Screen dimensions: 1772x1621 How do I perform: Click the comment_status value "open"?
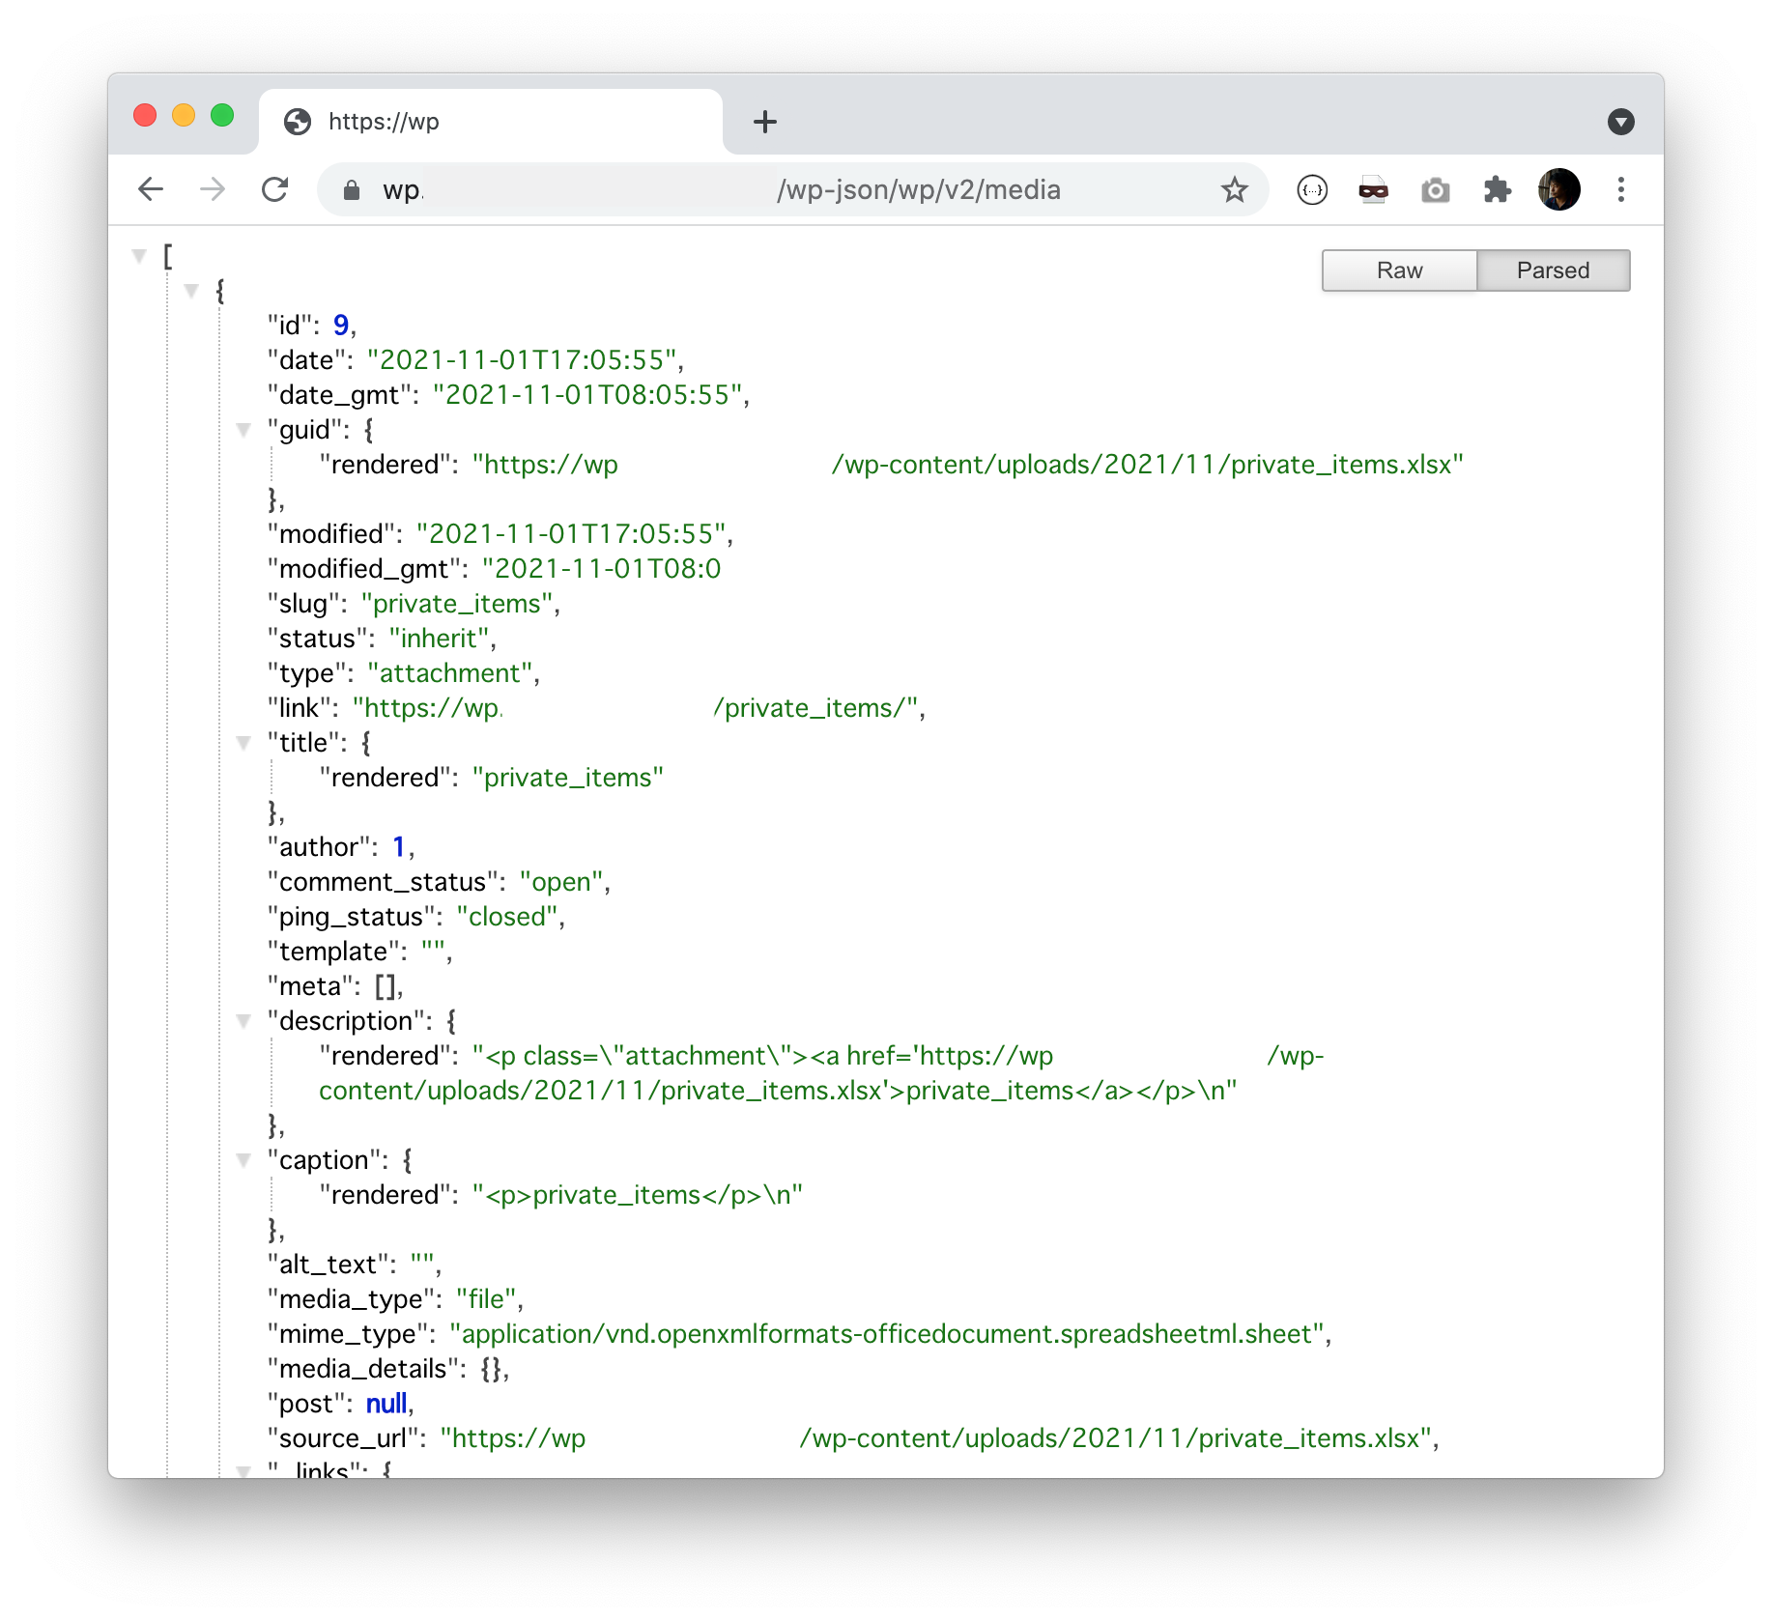[x=561, y=882]
